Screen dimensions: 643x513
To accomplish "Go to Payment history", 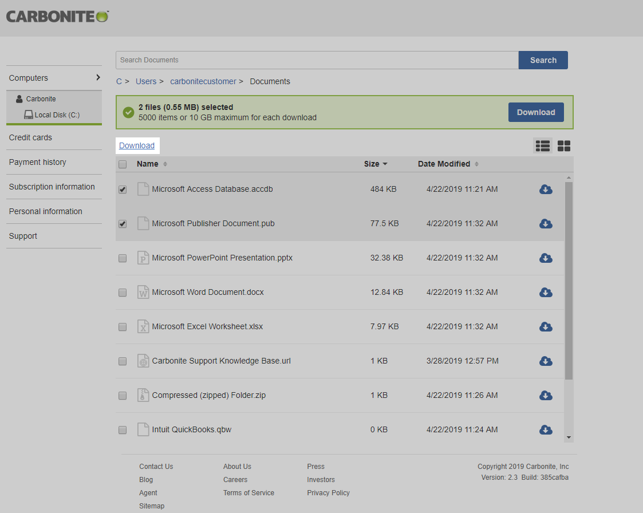I will click(x=37, y=162).
